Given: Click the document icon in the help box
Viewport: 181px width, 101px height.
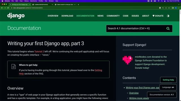Looking at the screenshot, I should click(14, 66).
